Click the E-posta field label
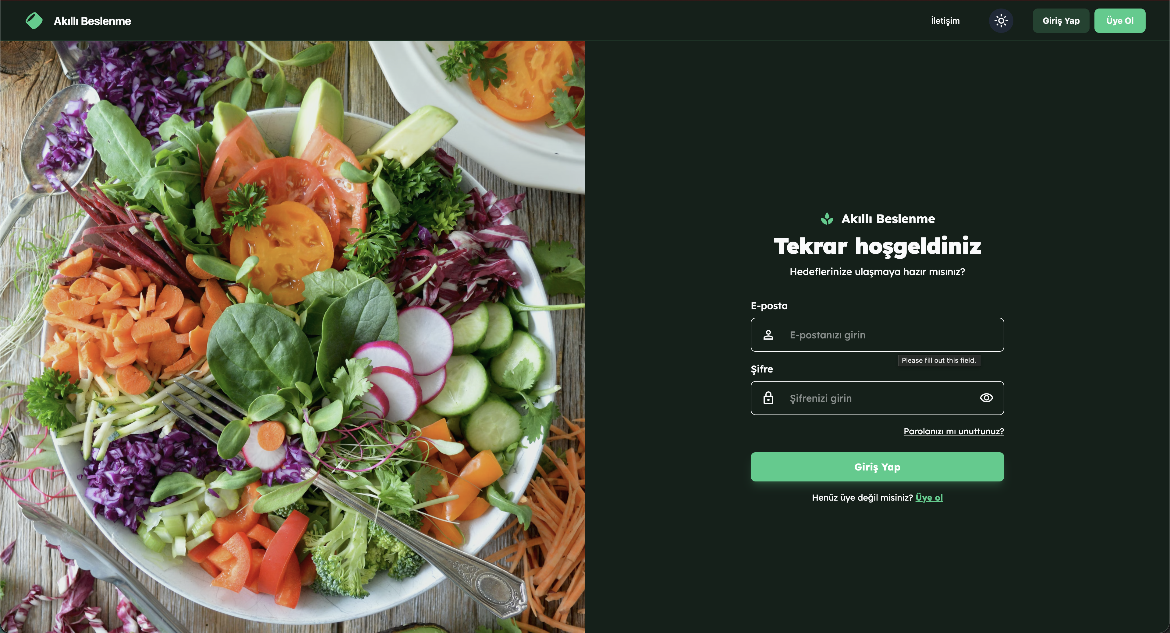1170x633 pixels. [x=769, y=306]
